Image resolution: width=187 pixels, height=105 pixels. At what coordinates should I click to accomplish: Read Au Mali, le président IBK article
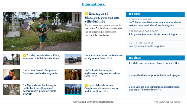(x=41, y=57)
